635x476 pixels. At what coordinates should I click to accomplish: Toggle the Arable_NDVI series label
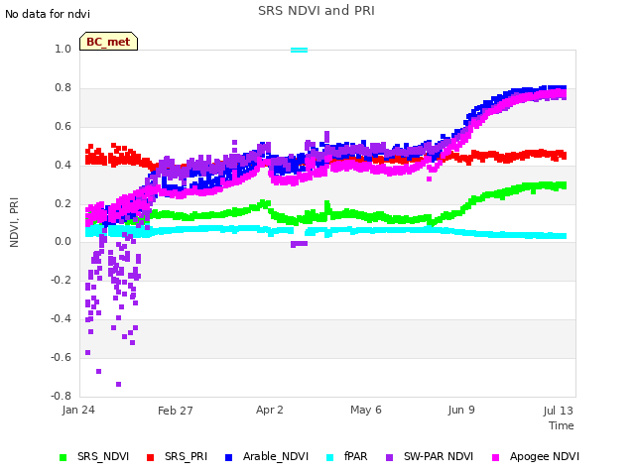pos(276,456)
